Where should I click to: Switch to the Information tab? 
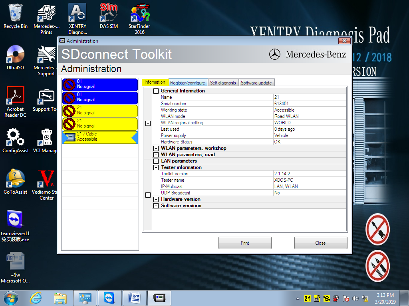155,82
